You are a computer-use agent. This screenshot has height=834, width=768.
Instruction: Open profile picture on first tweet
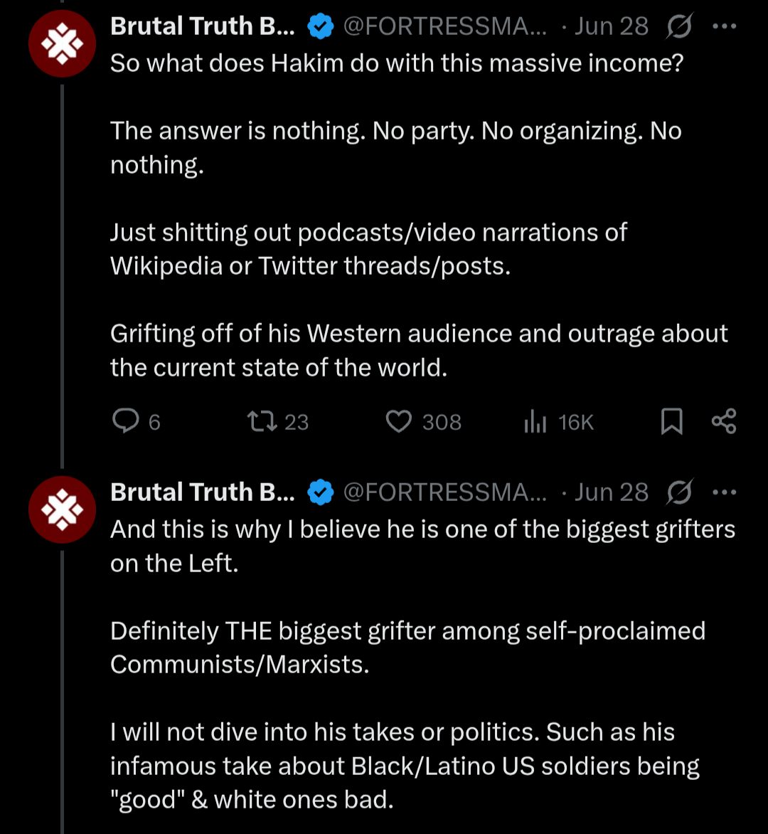point(62,43)
